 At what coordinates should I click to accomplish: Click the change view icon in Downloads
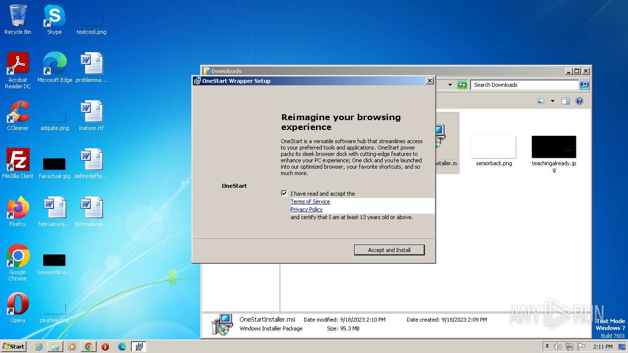click(541, 101)
